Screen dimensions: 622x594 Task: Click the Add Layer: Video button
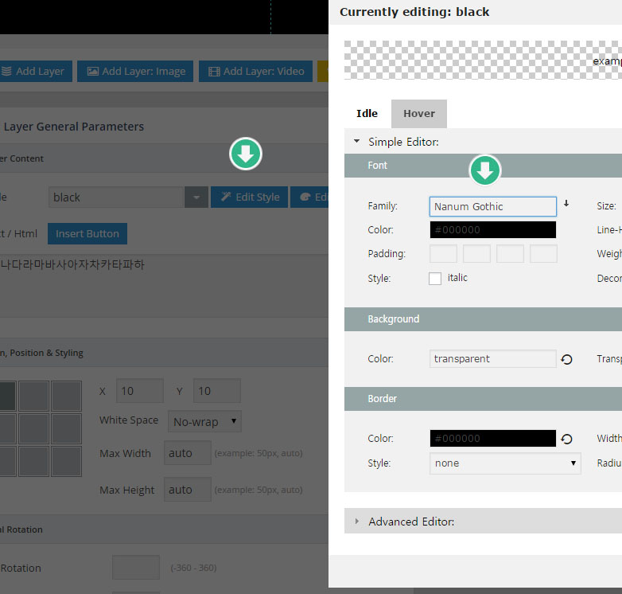point(255,71)
